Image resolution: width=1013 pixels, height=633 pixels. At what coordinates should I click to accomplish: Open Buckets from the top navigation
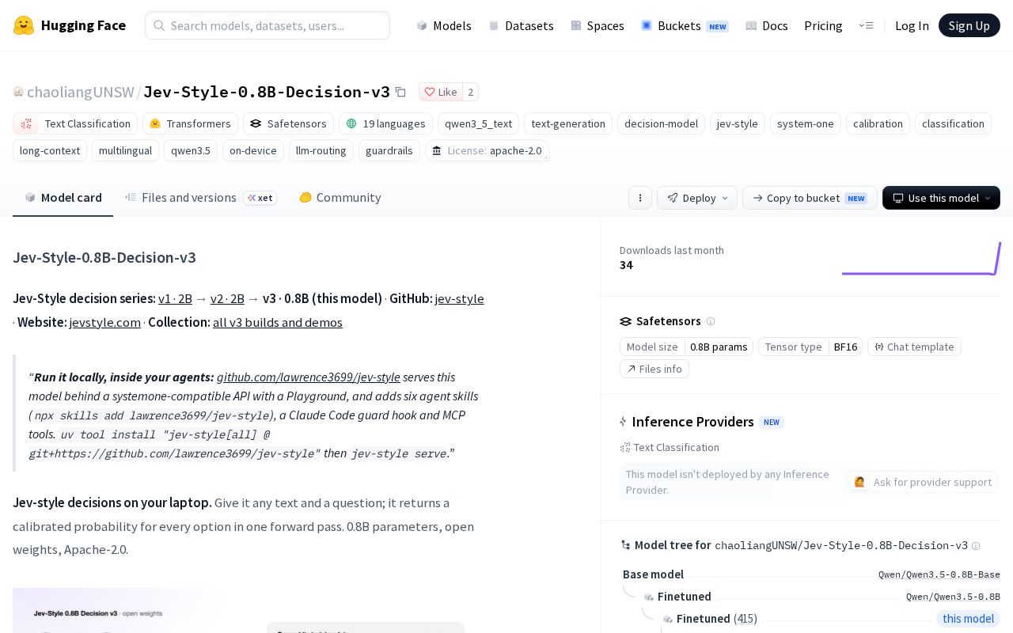pos(685,25)
